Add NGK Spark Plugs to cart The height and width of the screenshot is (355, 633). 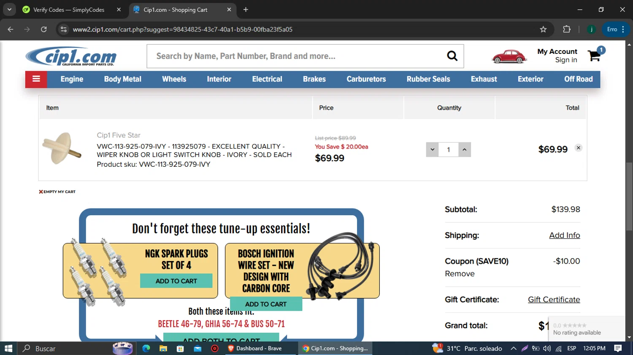pyautogui.click(x=176, y=281)
